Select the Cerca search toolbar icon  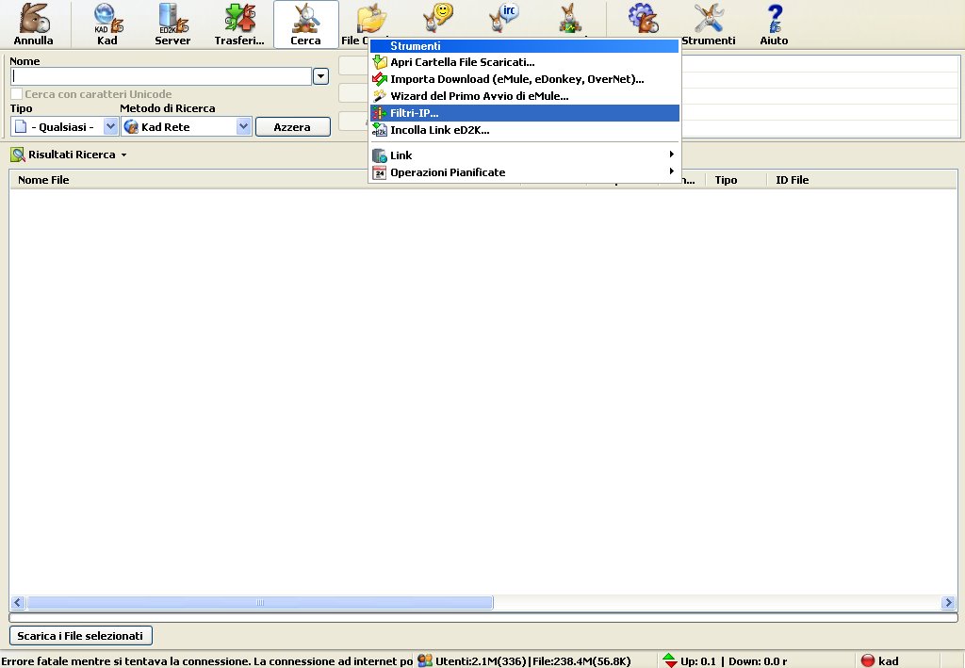306,18
